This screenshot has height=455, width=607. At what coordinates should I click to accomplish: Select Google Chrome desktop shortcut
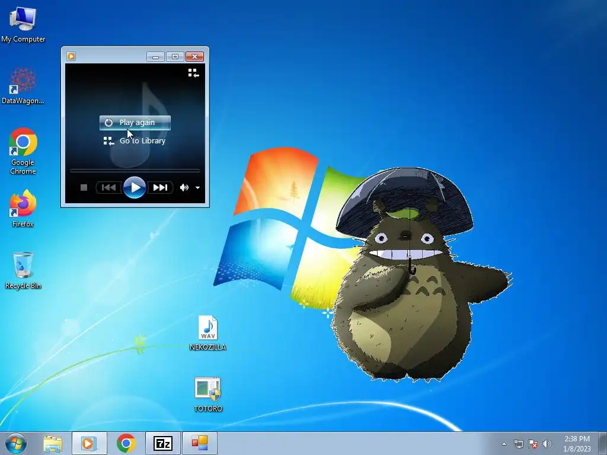click(23, 151)
